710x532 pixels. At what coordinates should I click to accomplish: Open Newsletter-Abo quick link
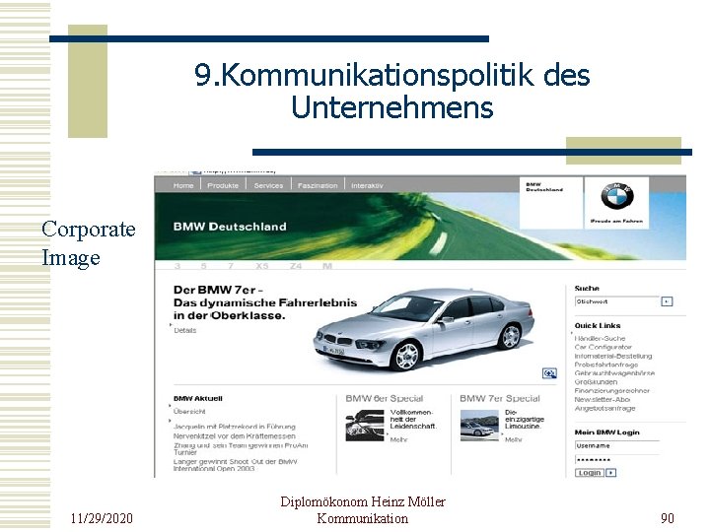pos(603,399)
